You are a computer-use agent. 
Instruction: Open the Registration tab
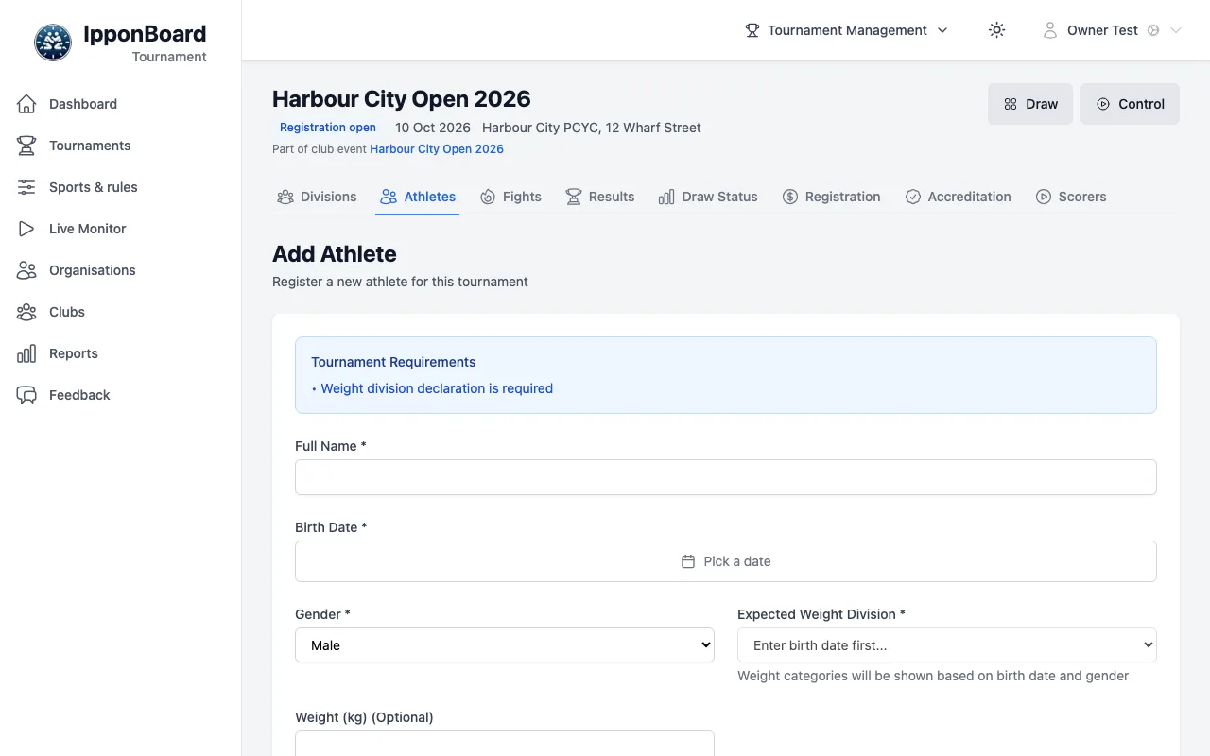coord(831,197)
